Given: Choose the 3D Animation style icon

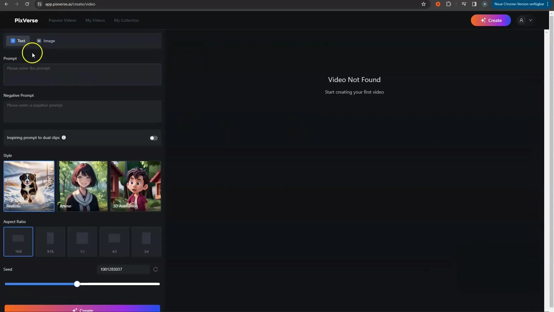Looking at the screenshot, I should tap(136, 185).
